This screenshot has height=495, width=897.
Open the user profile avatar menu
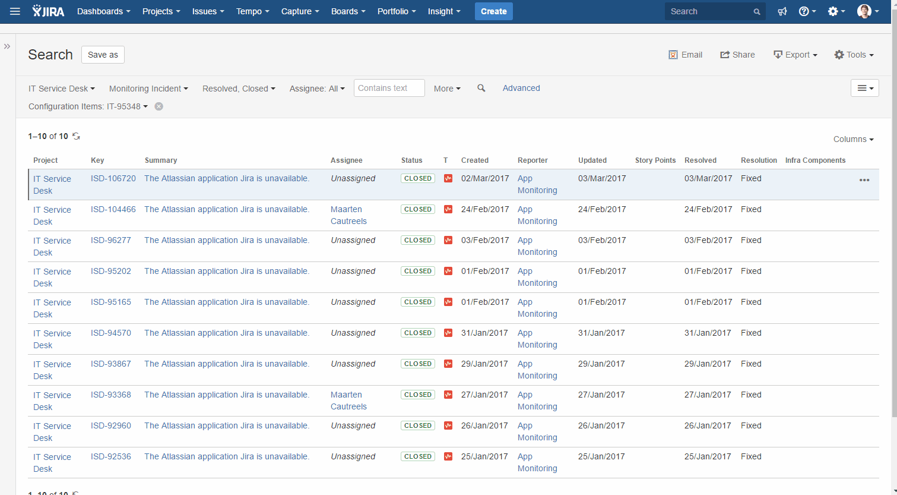click(868, 11)
